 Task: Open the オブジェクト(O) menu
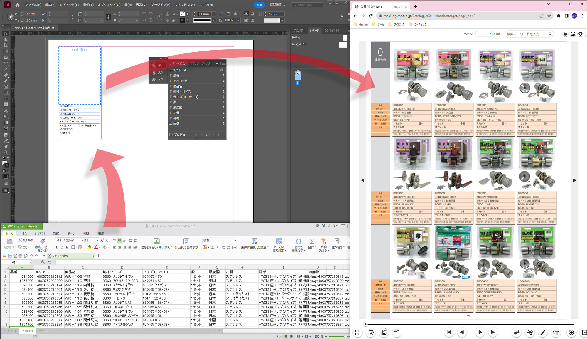pos(109,5)
